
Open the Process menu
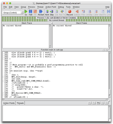coord(32,7)
